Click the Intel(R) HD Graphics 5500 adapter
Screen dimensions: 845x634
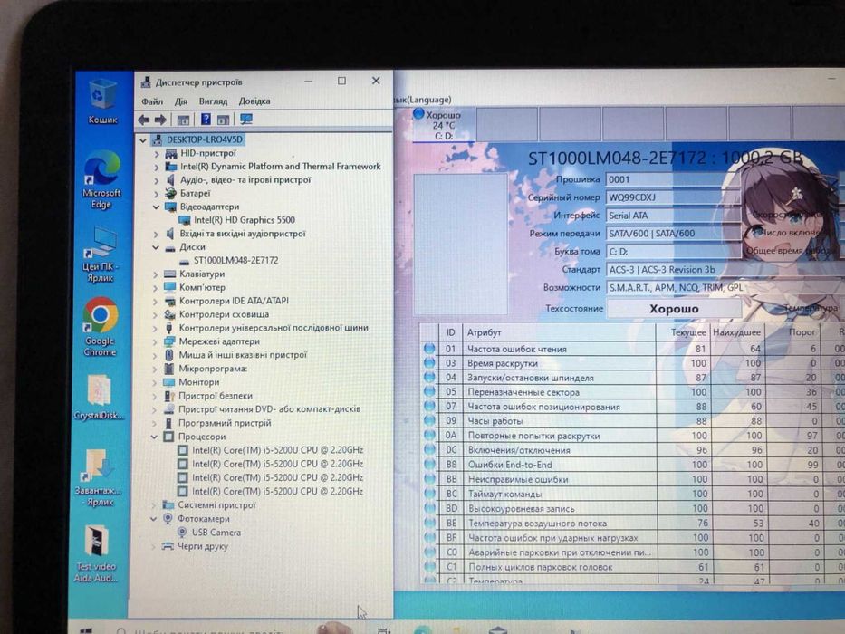click(237, 220)
